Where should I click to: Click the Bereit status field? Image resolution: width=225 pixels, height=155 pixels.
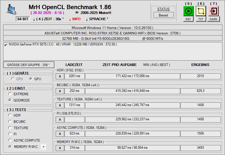point(163,15)
